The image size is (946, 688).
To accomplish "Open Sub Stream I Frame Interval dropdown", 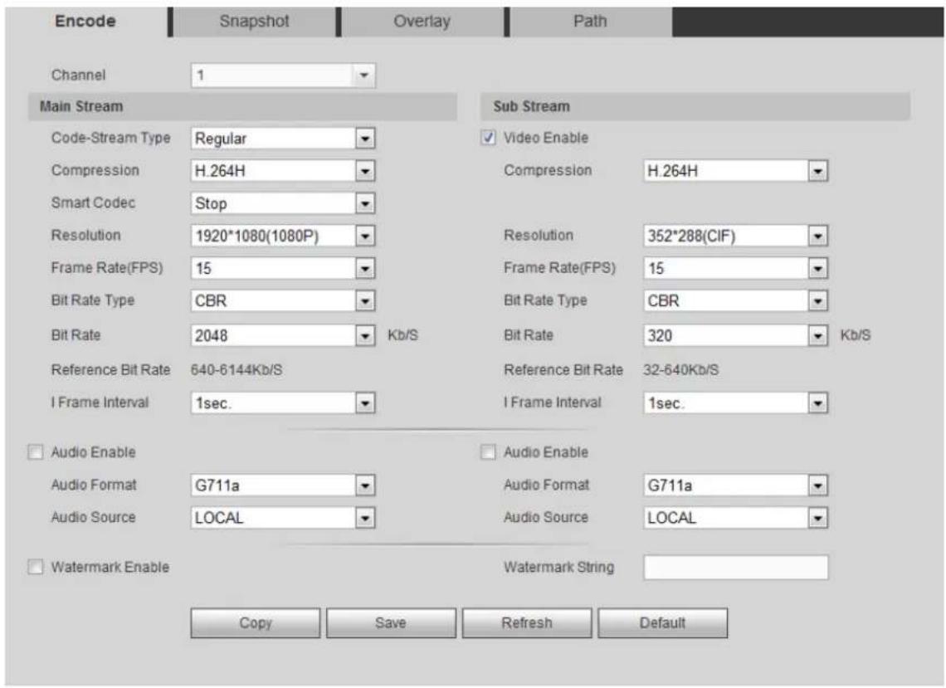I will tap(735, 403).
